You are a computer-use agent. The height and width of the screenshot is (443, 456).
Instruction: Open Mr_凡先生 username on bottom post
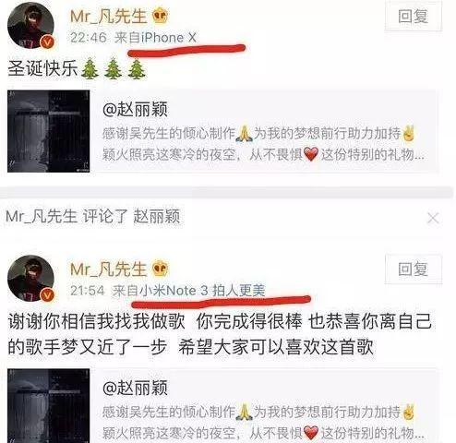(108, 269)
